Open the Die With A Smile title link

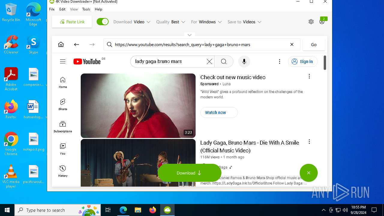click(x=250, y=146)
